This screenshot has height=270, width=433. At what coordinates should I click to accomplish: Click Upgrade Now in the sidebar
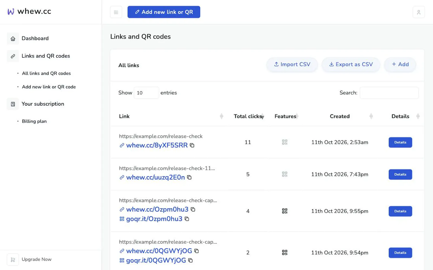tap(37, 259)
